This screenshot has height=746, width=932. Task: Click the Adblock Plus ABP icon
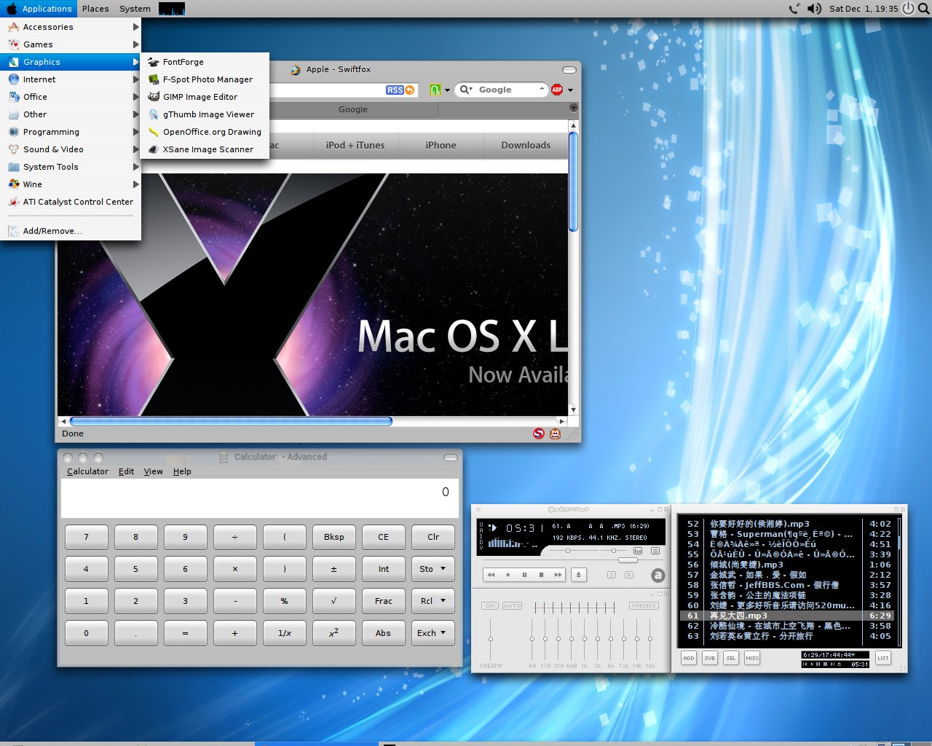pos(557,90)
